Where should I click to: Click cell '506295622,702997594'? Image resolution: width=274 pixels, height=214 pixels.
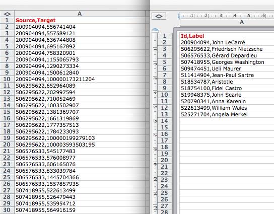[x=80, y=92]
